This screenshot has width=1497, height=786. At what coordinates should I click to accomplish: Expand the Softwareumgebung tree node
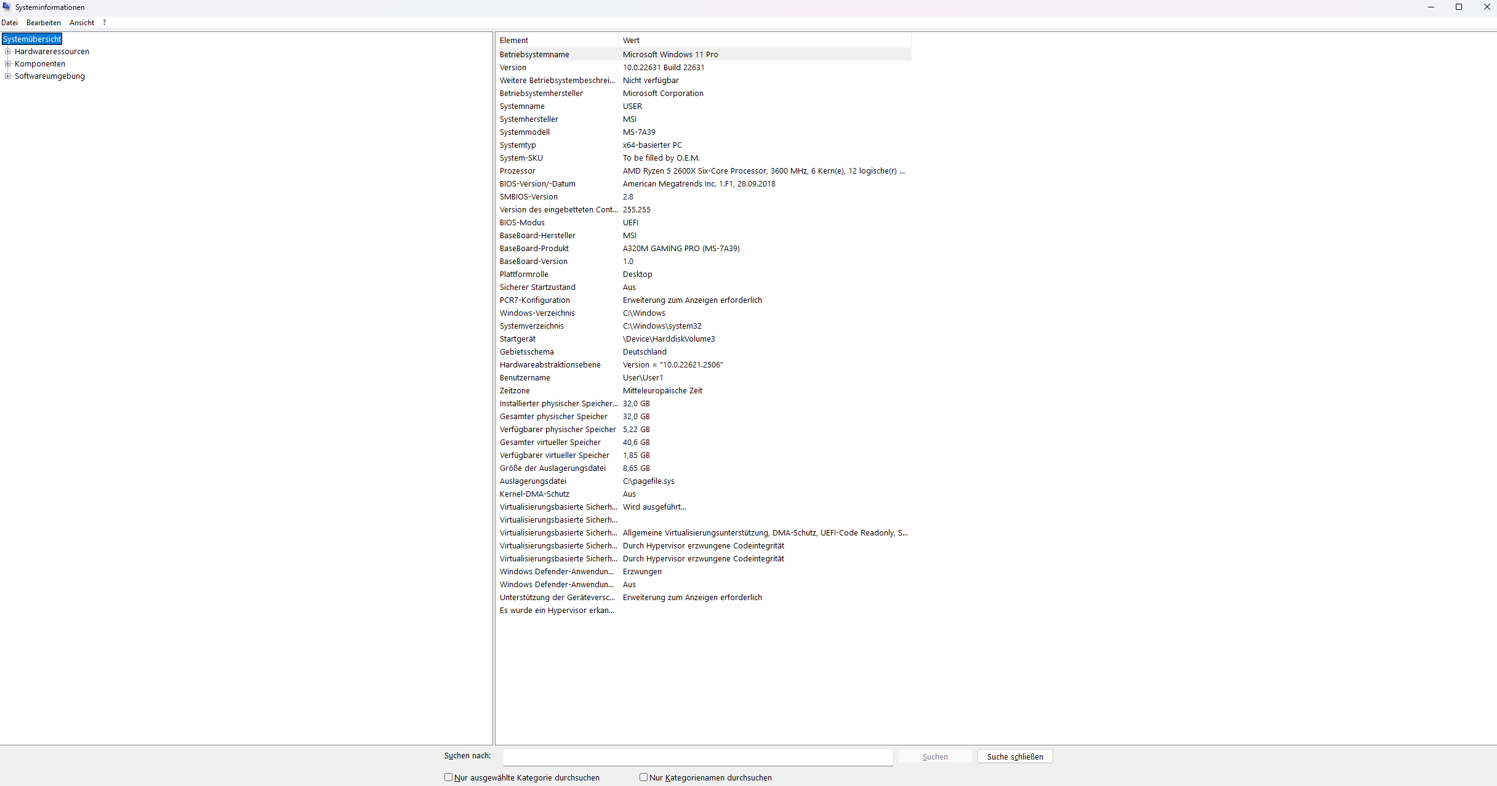click(8, 76)
